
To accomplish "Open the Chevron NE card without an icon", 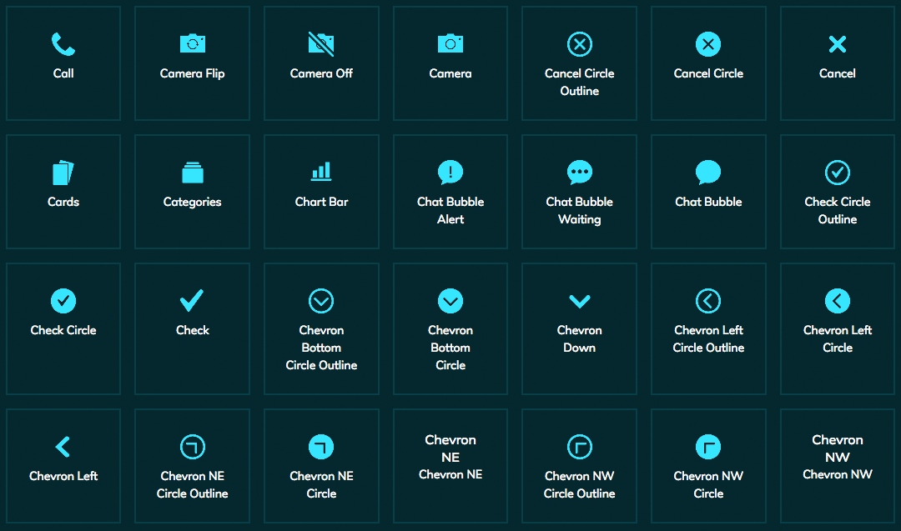I will point(450,465).
